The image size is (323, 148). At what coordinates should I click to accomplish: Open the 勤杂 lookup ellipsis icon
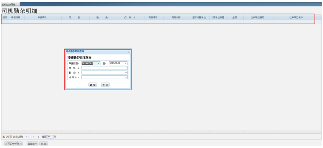(x=126, y=73)
